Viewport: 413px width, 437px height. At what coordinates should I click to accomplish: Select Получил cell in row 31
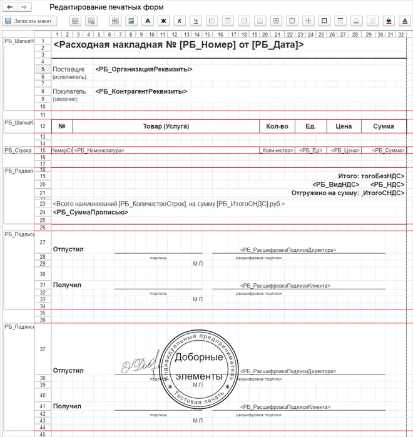point(67,285)
